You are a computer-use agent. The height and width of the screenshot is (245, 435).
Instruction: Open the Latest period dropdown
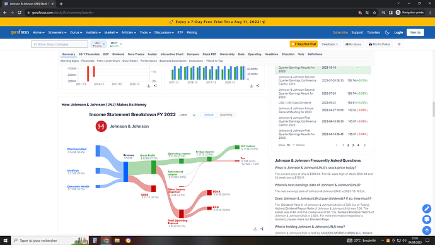tap(187, 115)
